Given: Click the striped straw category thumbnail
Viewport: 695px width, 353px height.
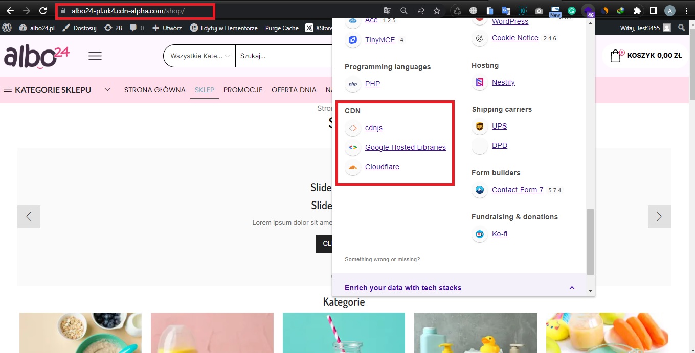Looking at the screenshot, I should click(344, 333).
